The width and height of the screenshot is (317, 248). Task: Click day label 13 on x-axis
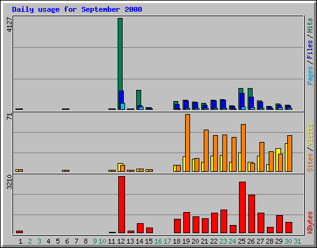(x=130, y=241)
